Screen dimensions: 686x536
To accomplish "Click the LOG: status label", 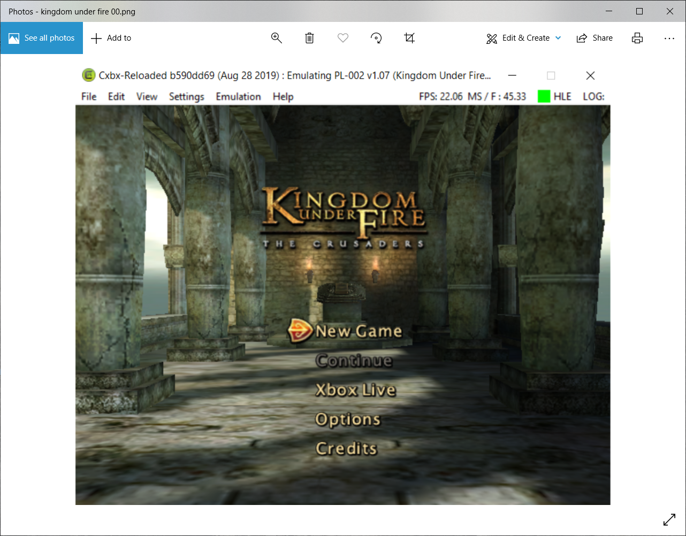I will coord(594,97).
